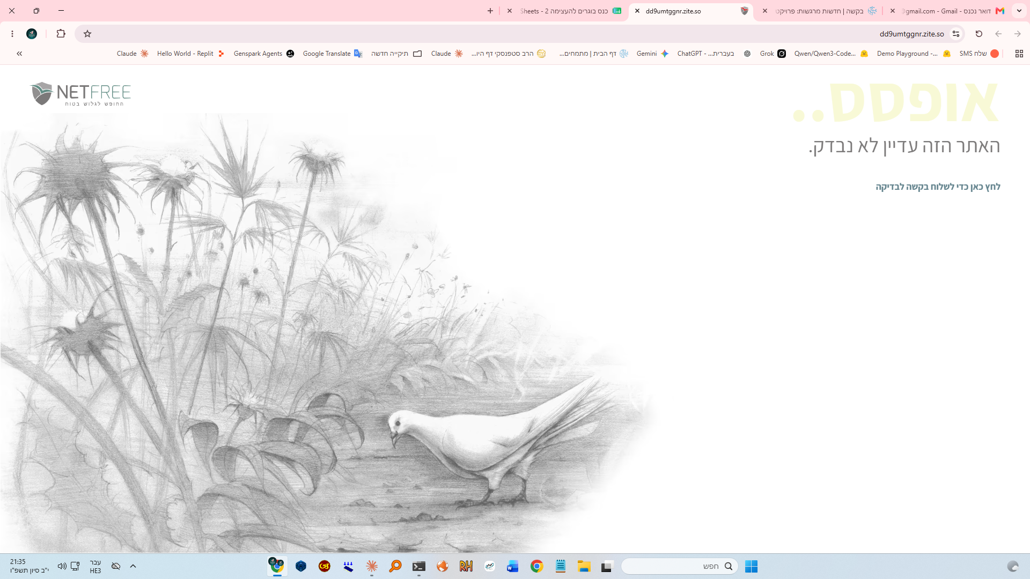Go back using the browser arrow

pyautogui.click(x=998, y=34)
